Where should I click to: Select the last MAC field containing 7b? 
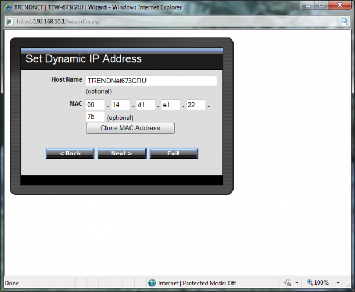click(x=95, y=117)
